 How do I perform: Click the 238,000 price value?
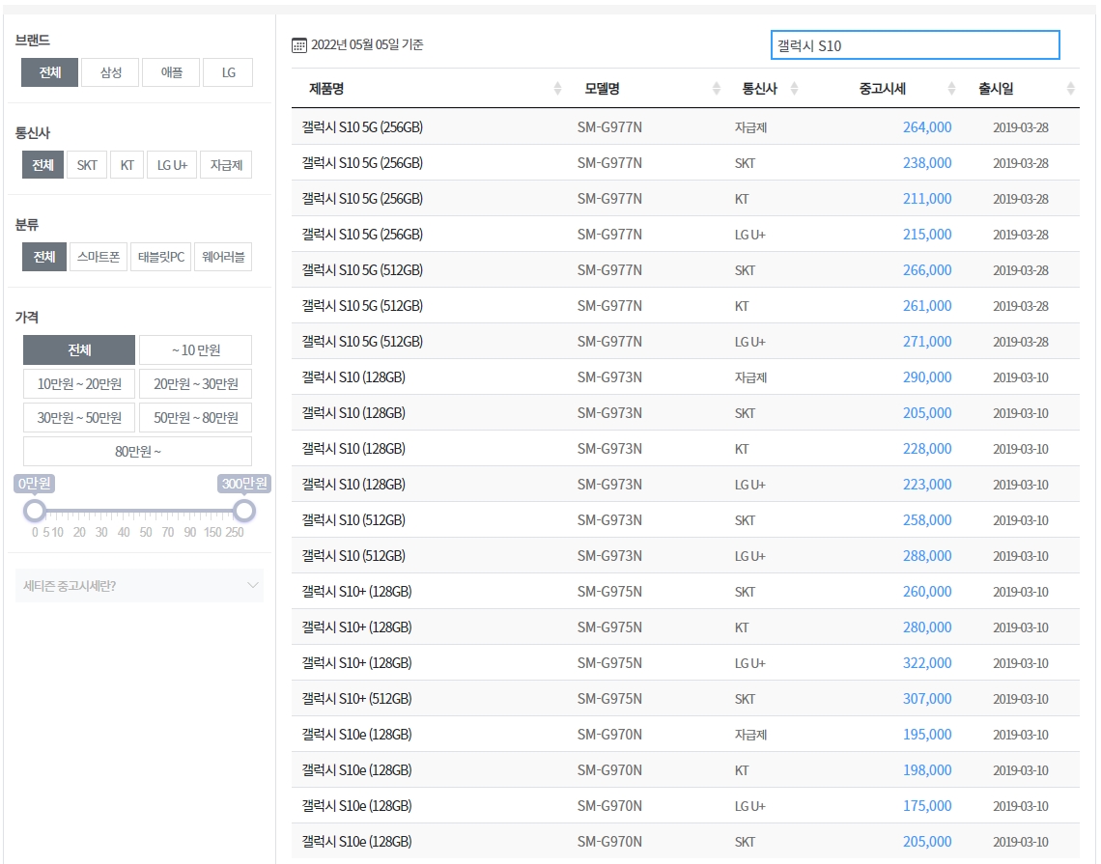[x=927, y=163]
